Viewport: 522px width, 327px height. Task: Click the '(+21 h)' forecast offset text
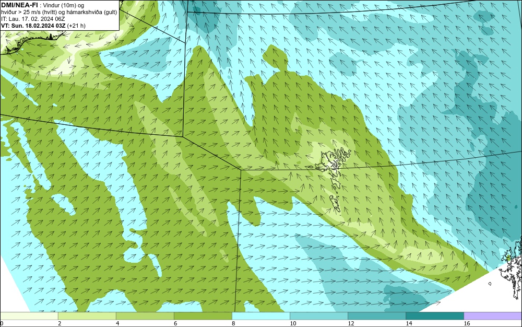[76, 26]
